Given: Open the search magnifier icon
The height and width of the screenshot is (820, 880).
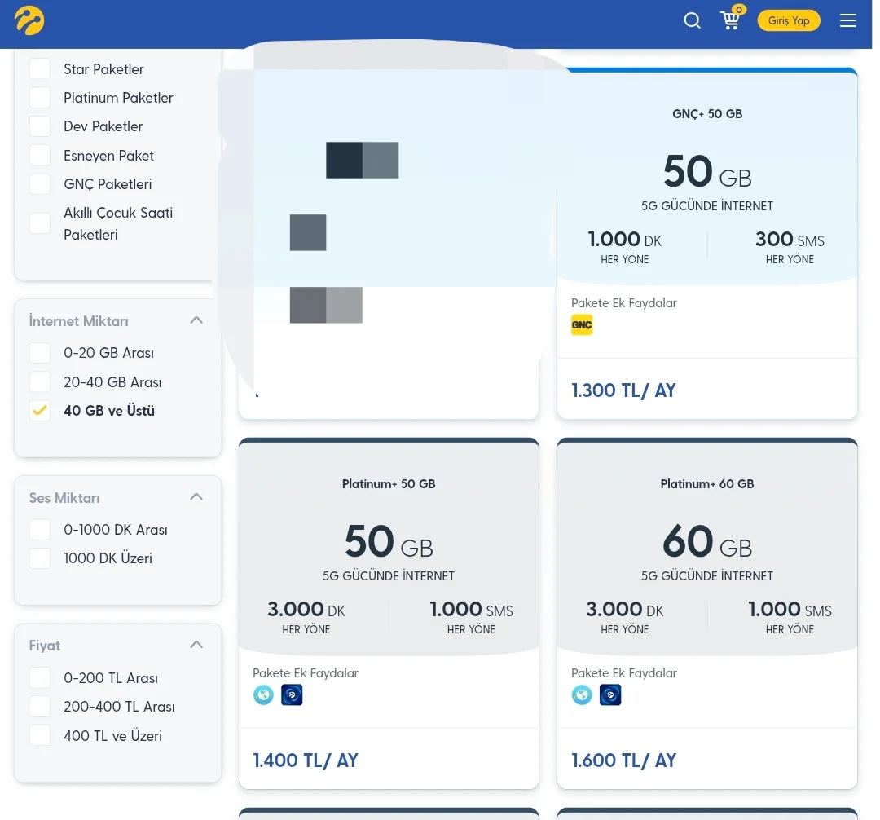Looking at the screenshot, I should tap(692, 20).
